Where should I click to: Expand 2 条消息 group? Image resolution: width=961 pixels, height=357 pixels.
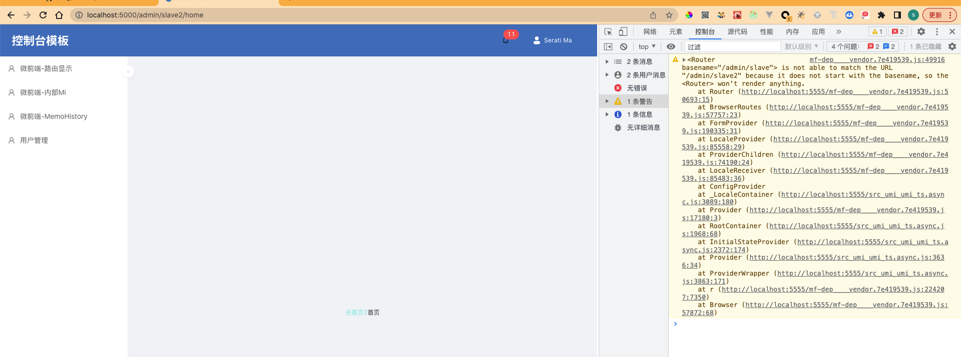[634, 61]
